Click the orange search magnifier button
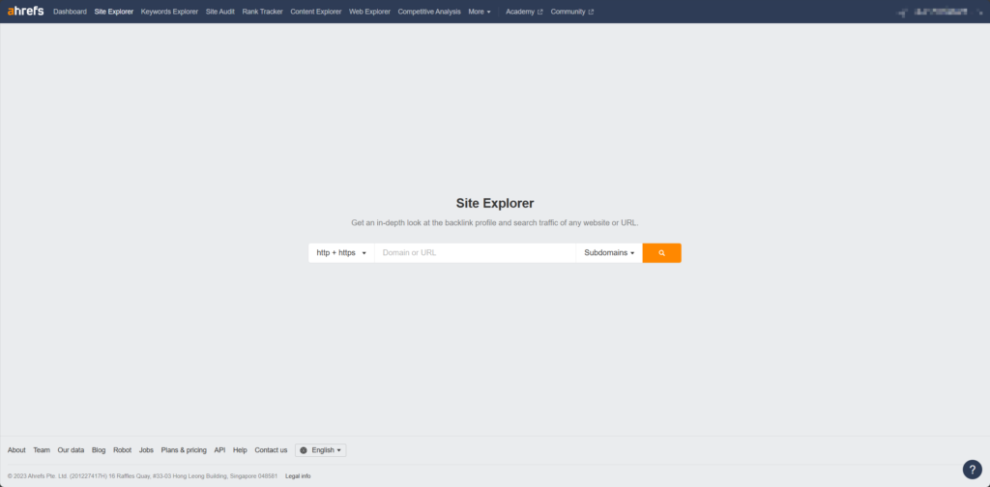 tap(661, 253)
